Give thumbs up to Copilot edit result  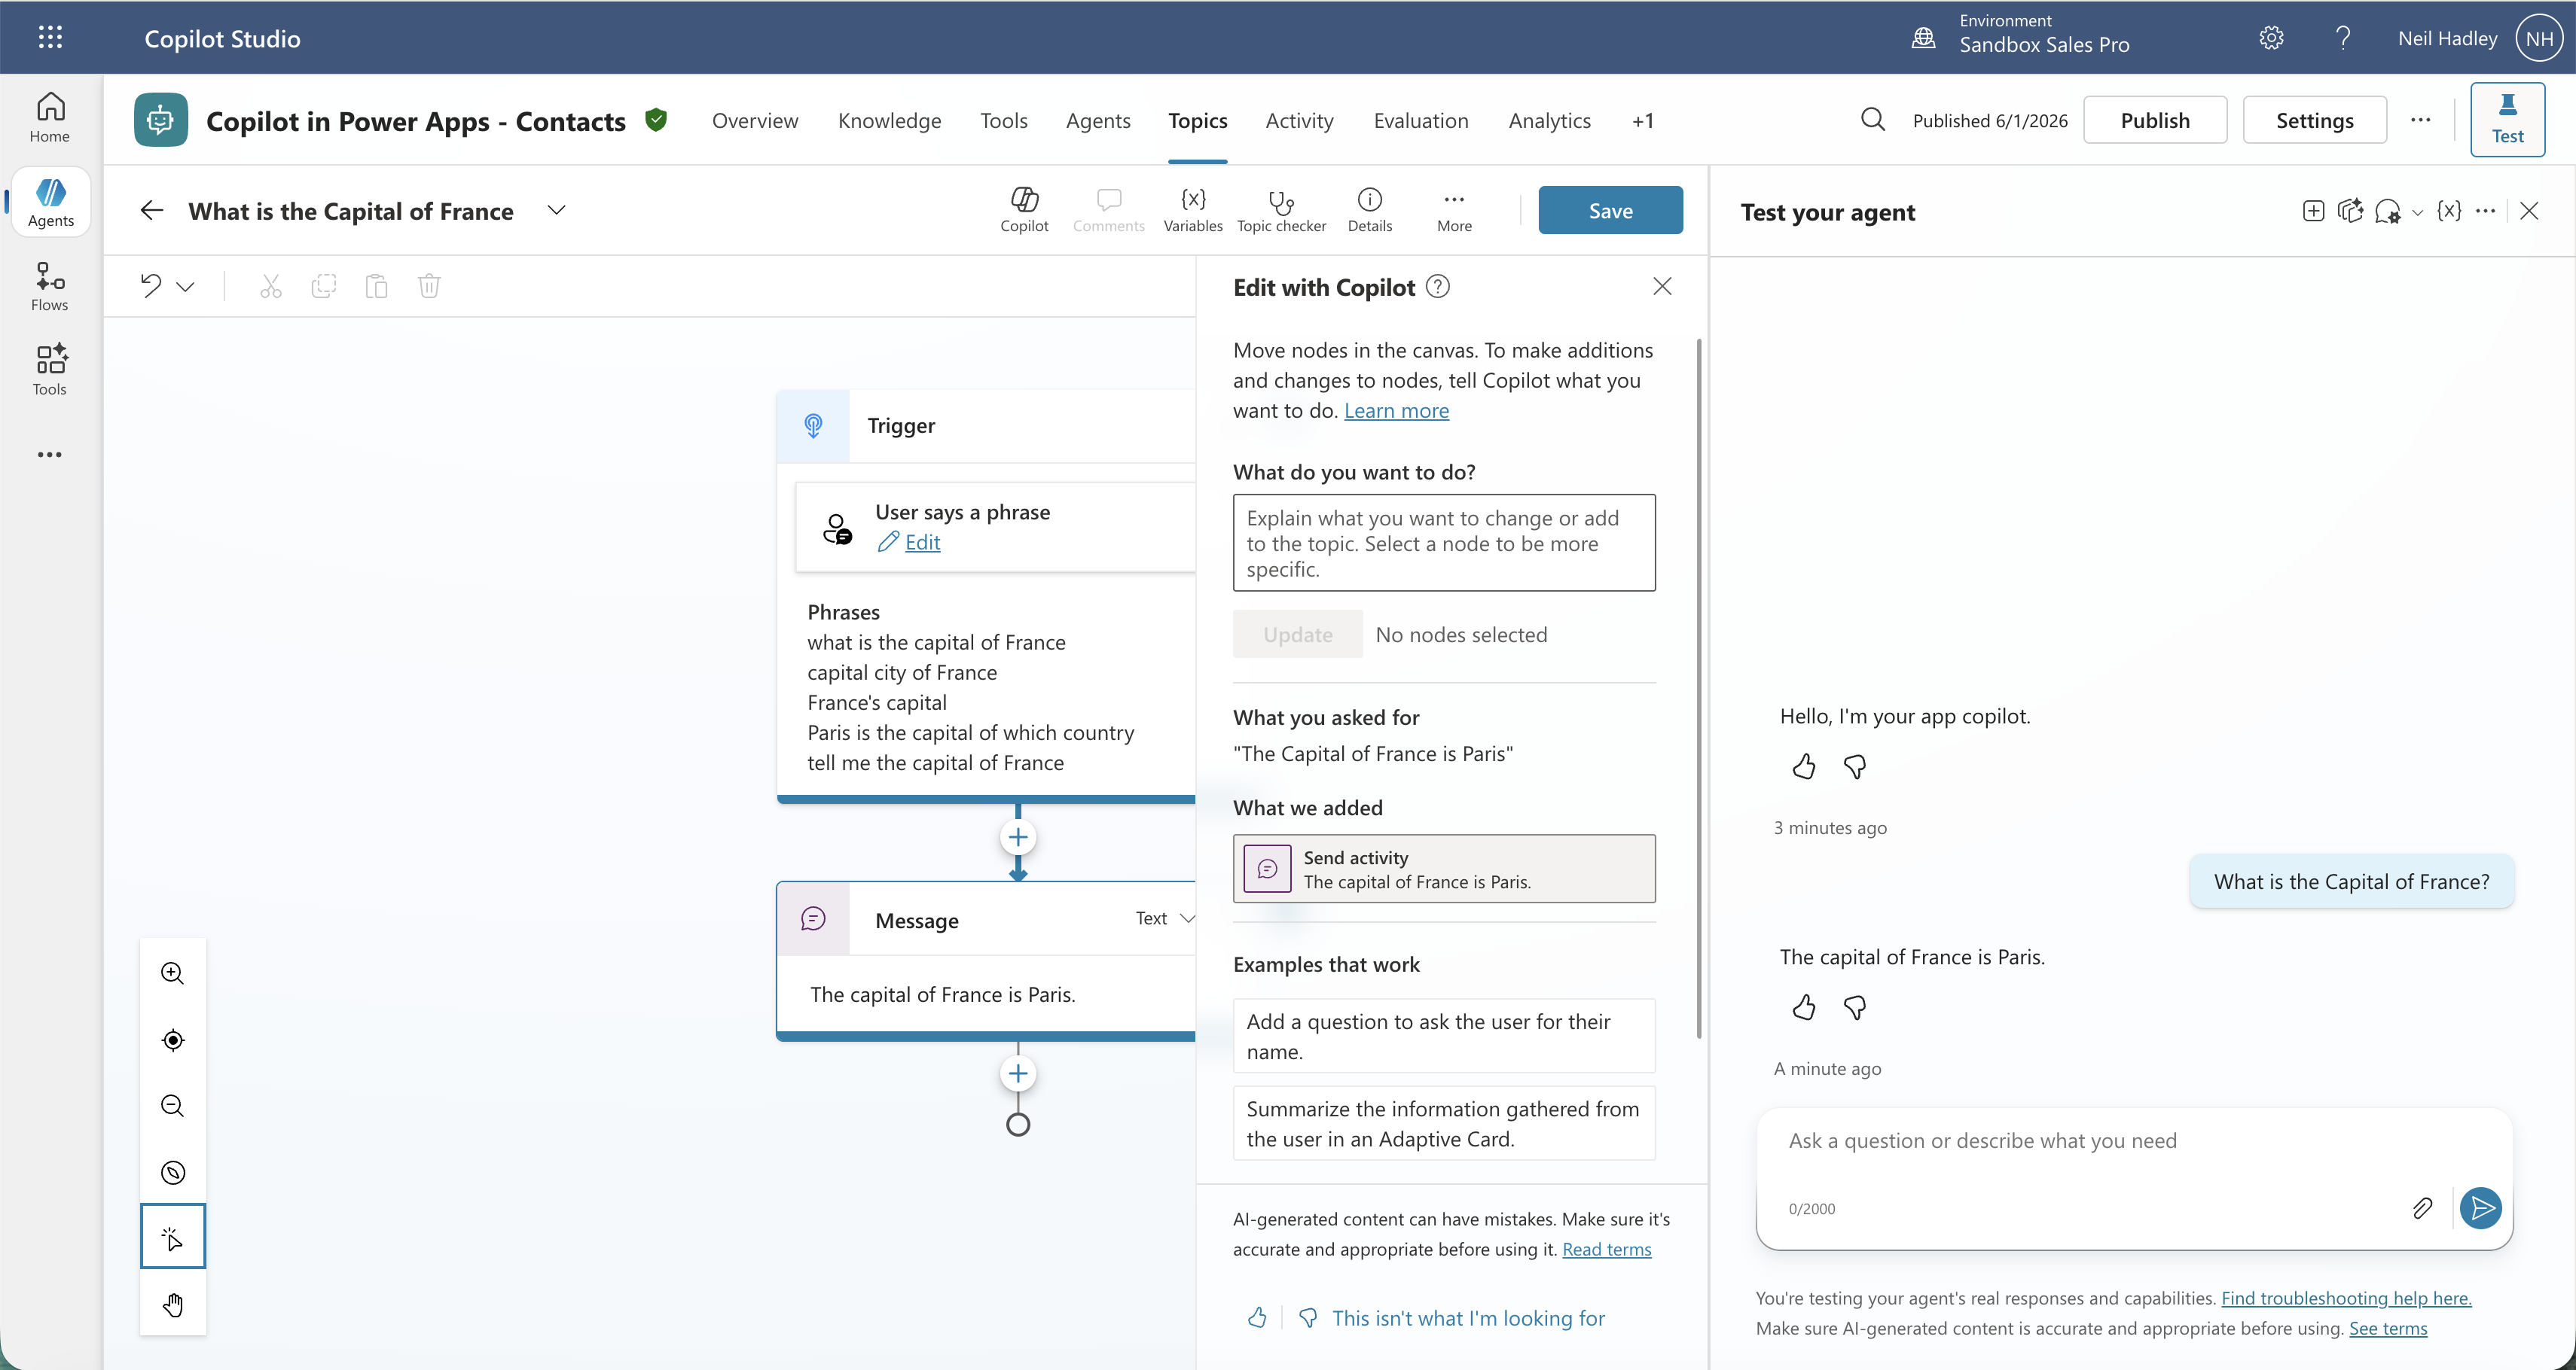pos(1257,1318)
